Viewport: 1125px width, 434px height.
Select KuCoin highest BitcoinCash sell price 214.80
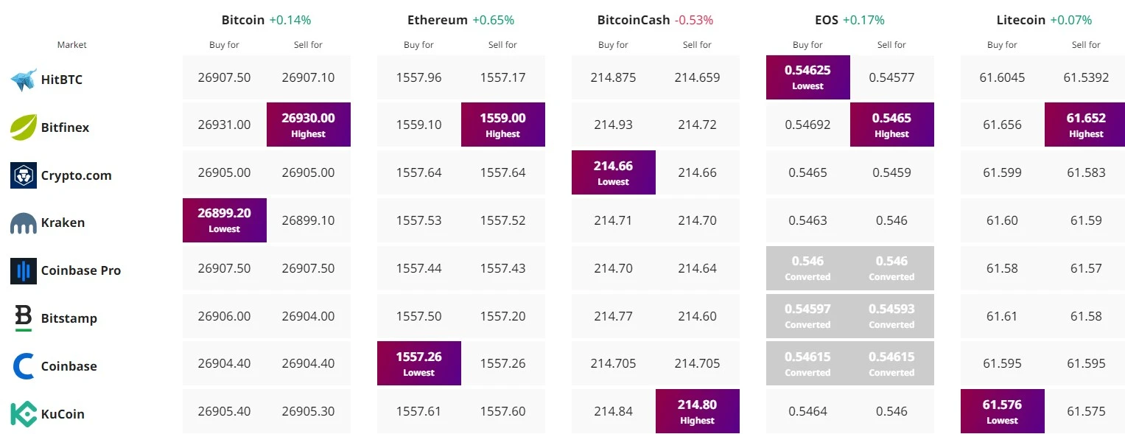pos(697,411)
